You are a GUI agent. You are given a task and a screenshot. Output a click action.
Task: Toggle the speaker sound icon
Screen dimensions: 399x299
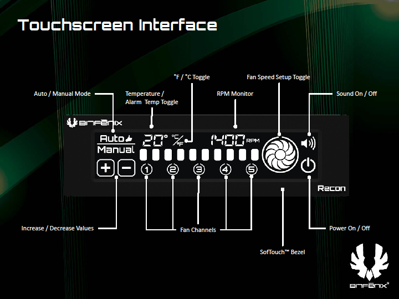click(x=308, y=143)
